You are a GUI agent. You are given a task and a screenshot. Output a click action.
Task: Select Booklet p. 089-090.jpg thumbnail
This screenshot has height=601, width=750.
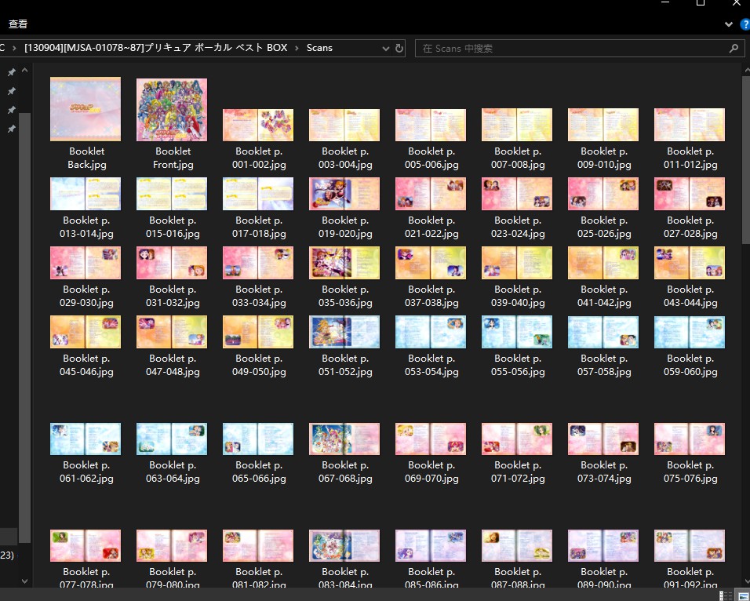(603, 545)
